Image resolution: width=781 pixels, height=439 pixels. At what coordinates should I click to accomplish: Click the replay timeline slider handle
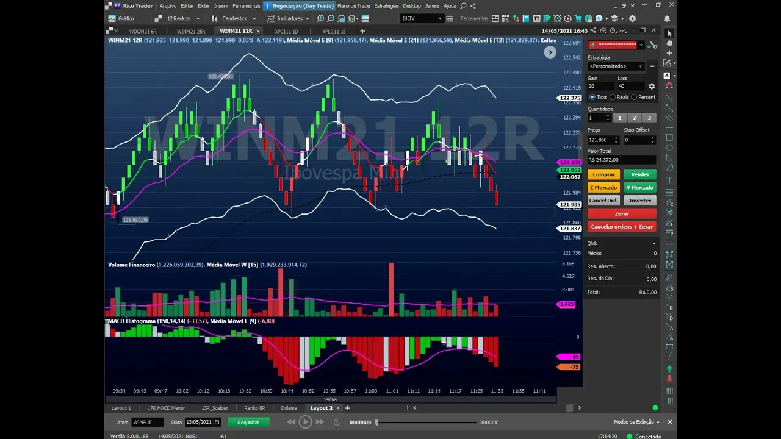tap(376, 422)
